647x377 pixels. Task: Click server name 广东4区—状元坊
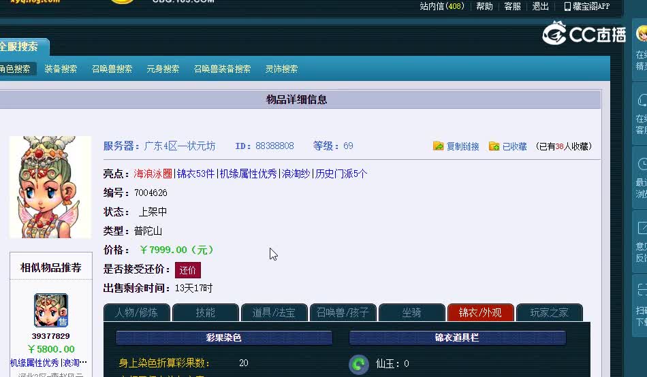(180, 146)
